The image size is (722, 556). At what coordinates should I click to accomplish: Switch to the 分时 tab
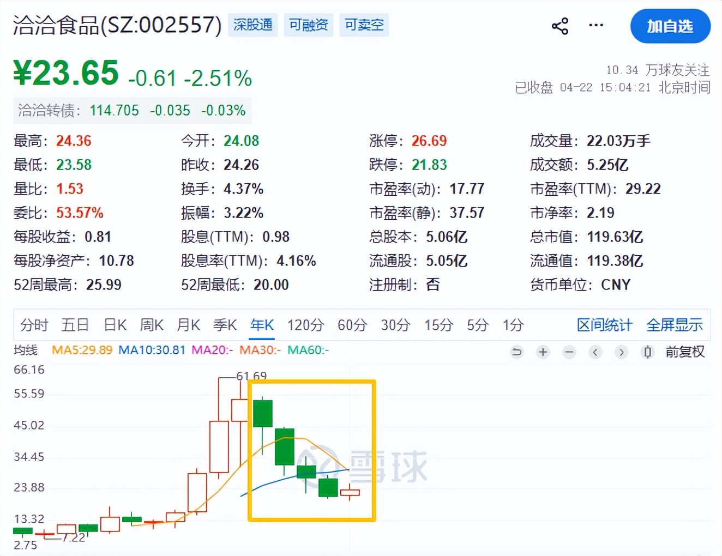[x=34, y=325]
